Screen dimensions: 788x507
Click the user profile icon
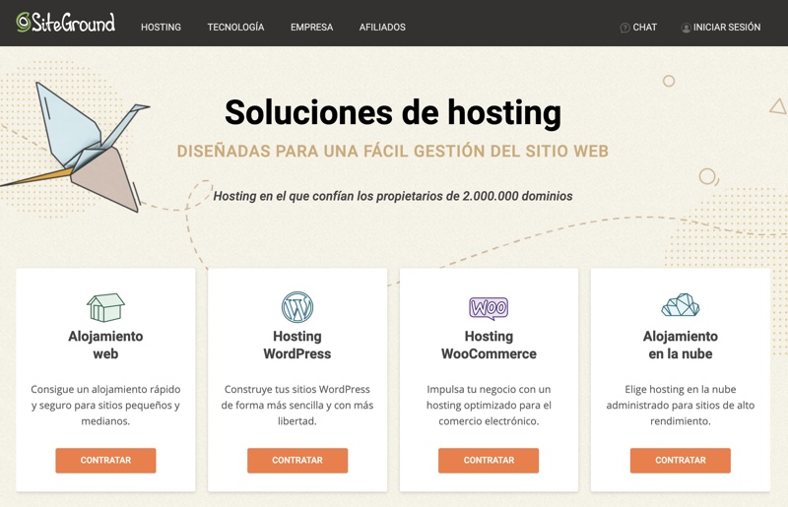[686, 28]
